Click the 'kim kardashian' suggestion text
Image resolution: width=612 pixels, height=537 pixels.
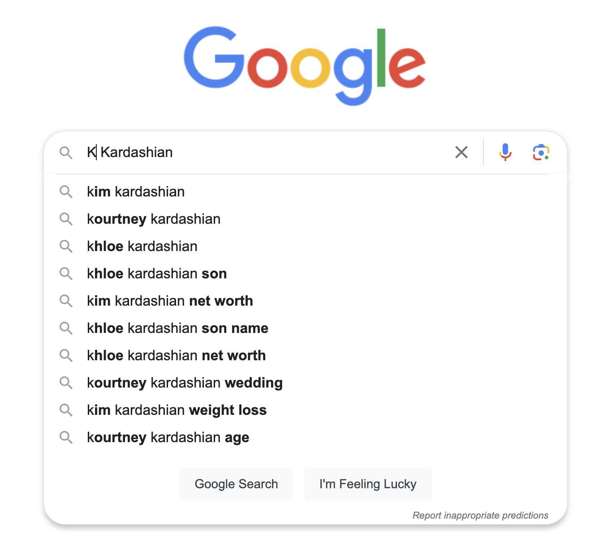(136, 192)
